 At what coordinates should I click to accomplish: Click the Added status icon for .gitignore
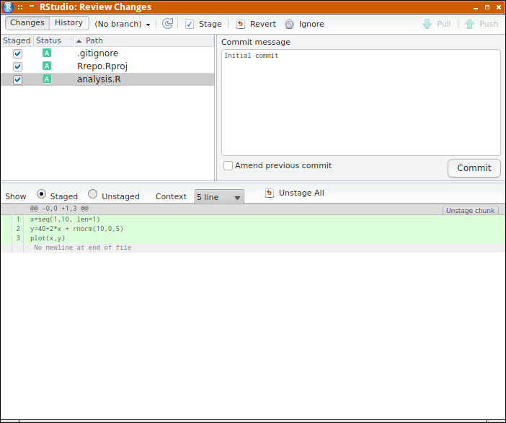click(47, 53)
